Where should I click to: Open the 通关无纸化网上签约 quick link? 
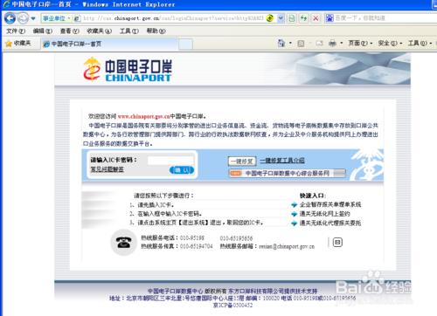coord(324,214)
